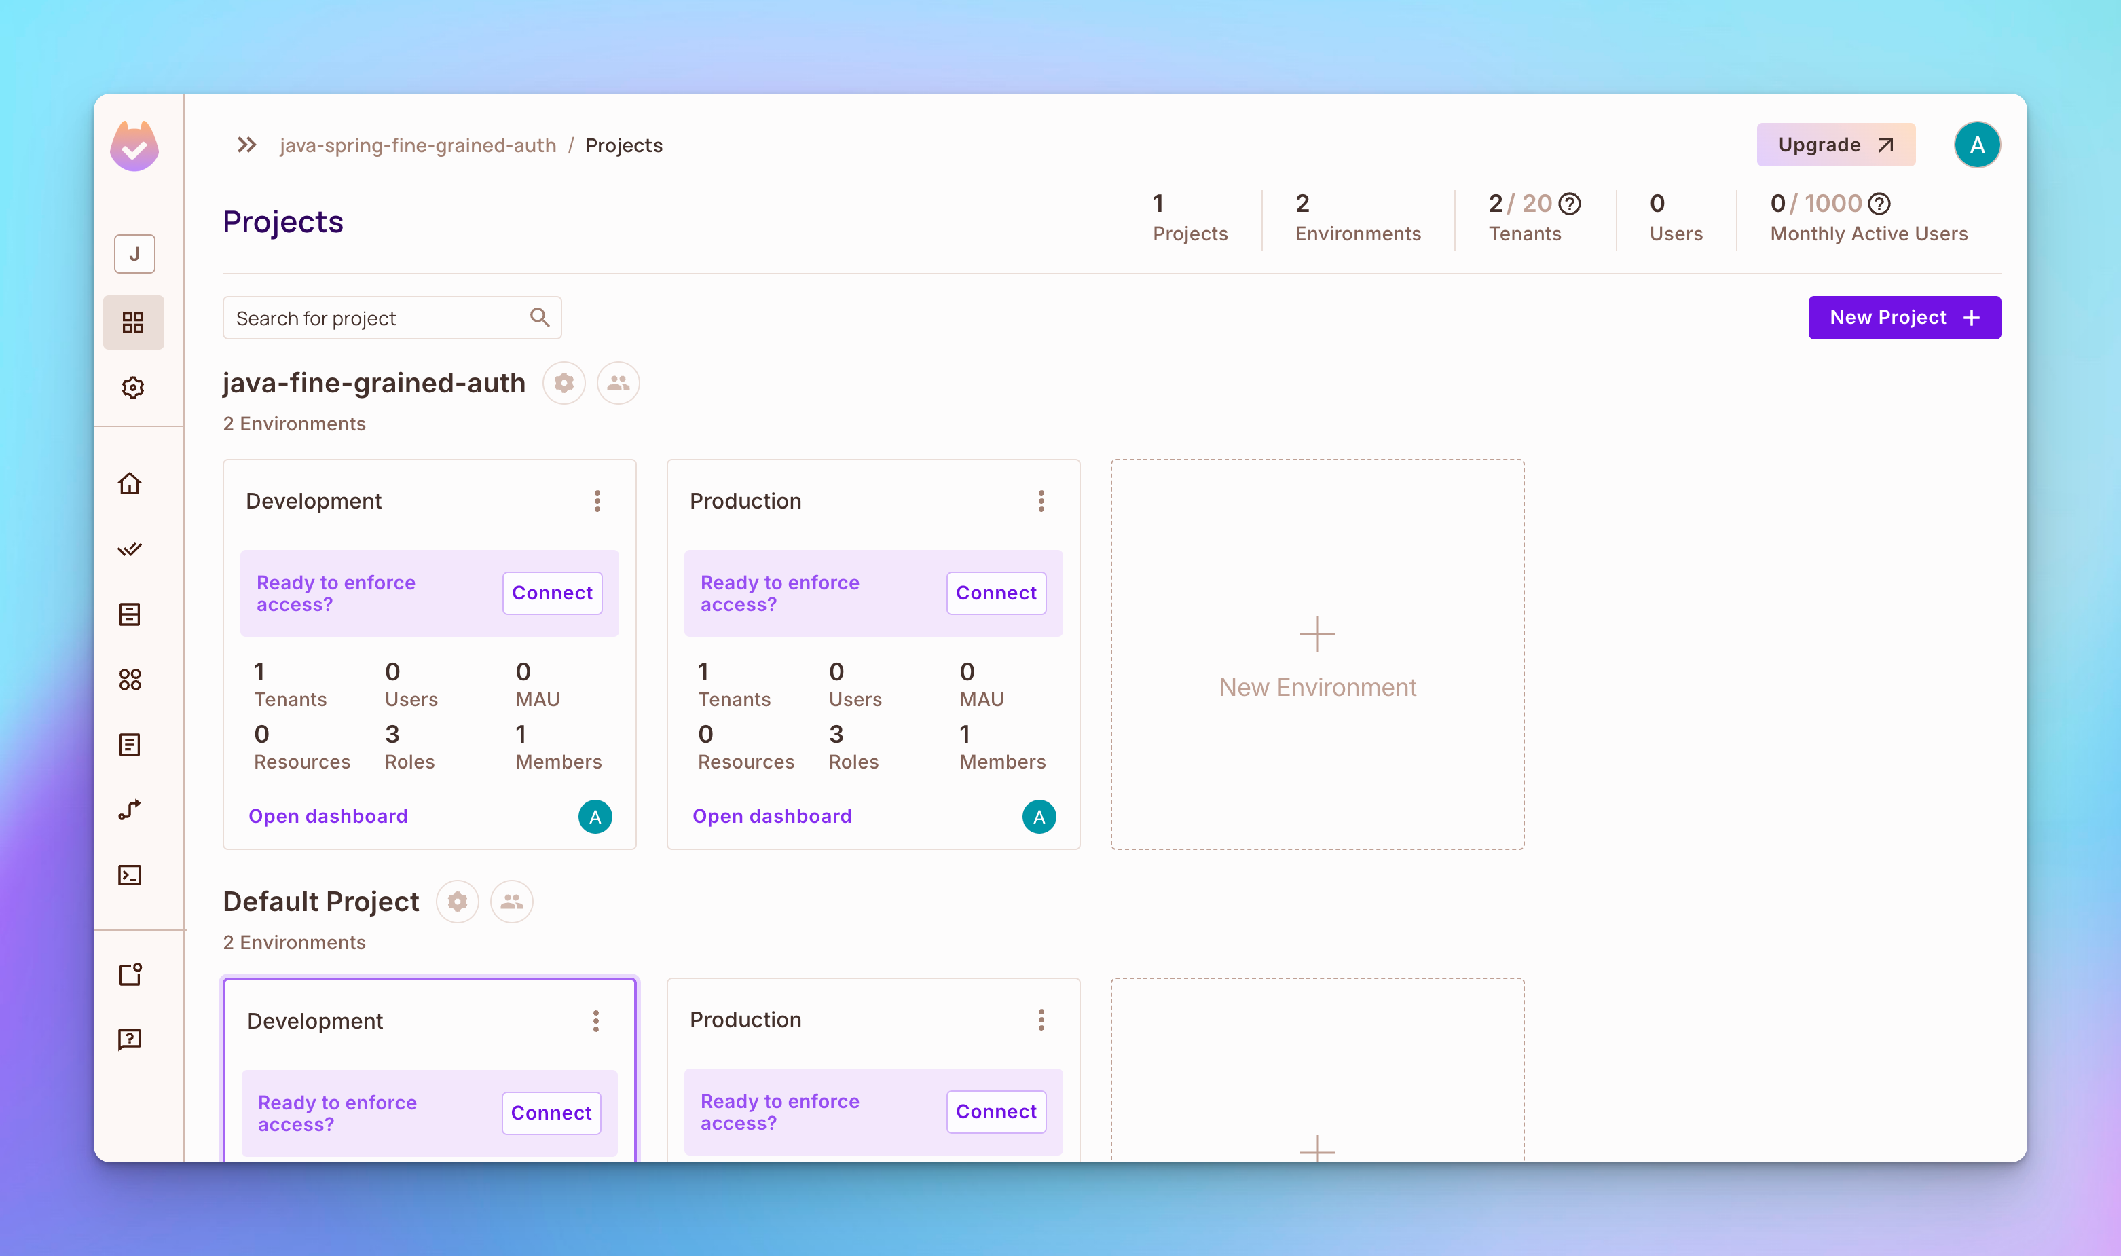The height and width of the screenshot is (1256, 2121).
Task: Open the git/branch icon in sidebar
Action: point(132,811)
